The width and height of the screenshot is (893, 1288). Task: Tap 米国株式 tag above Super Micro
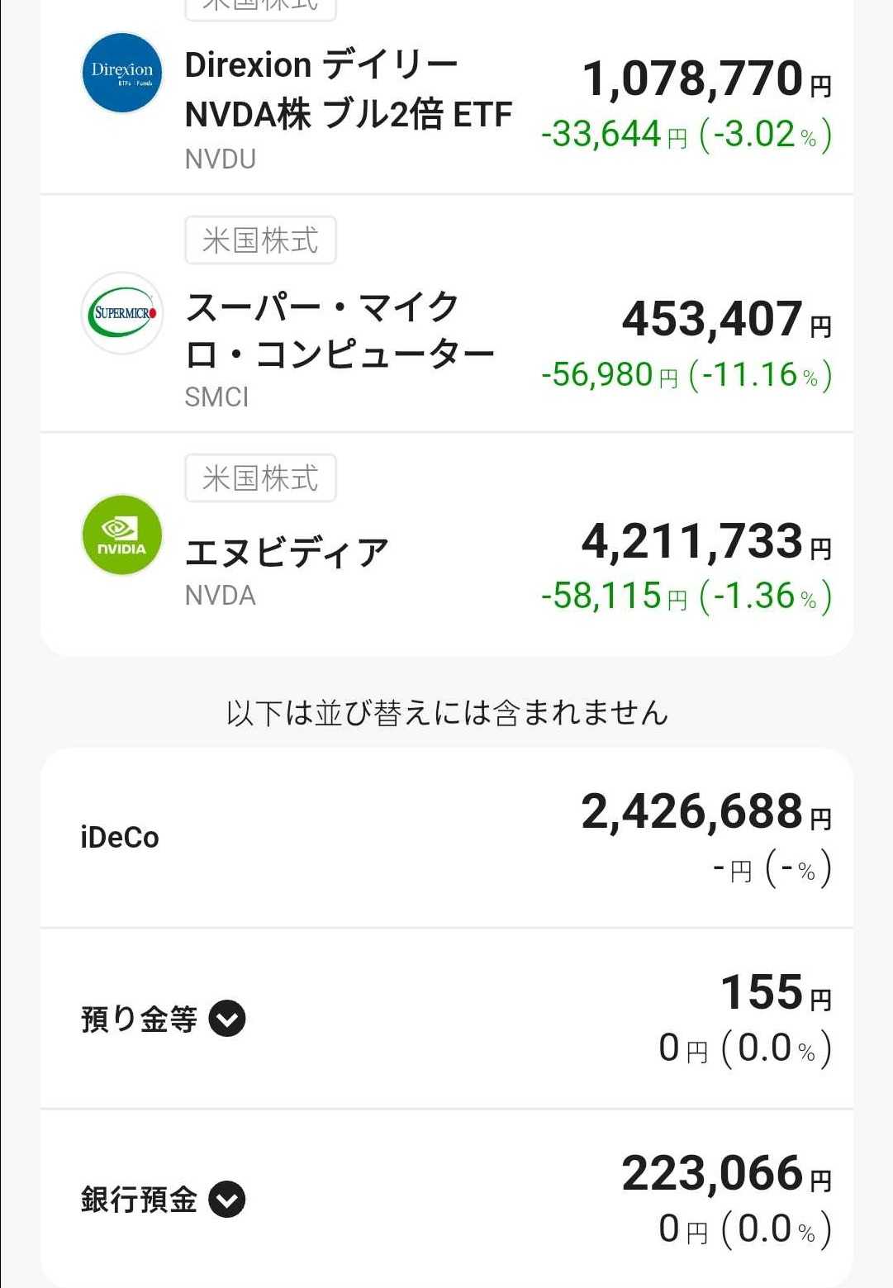coord(260,240)
